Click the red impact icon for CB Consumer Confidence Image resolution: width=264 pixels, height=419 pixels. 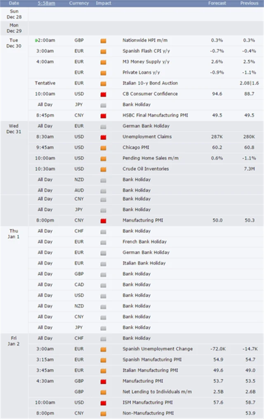pos(103,94)
